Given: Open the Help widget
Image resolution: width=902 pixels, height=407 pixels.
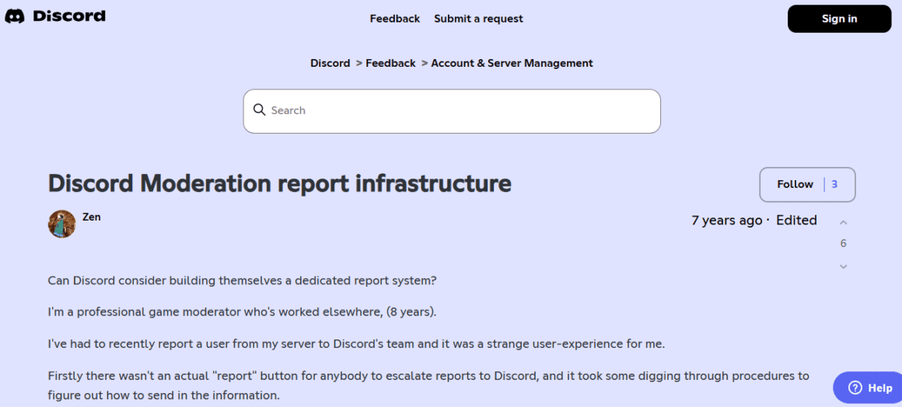Looking at the screenshot, I should [x=868, y=388].
